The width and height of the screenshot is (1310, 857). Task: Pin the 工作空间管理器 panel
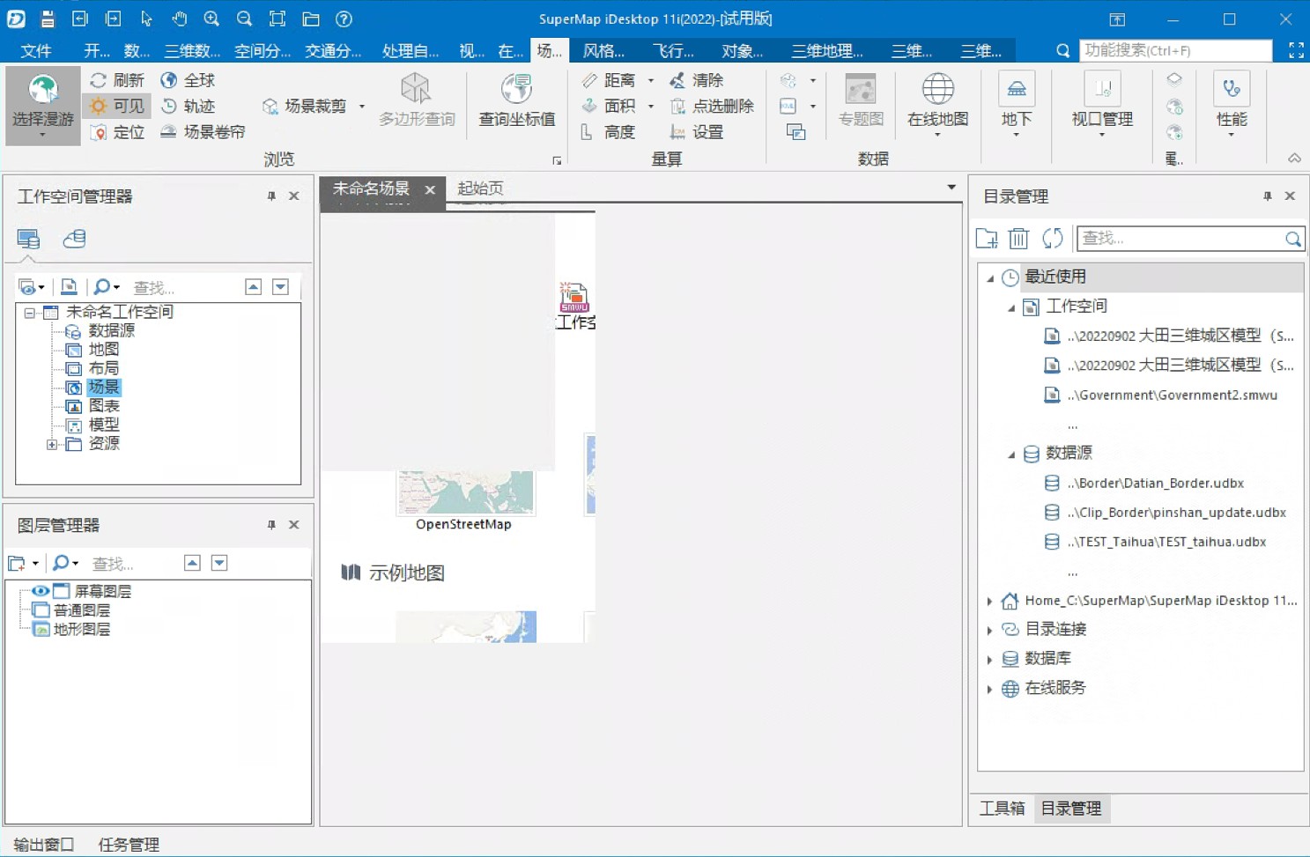(x=271, y=196)
